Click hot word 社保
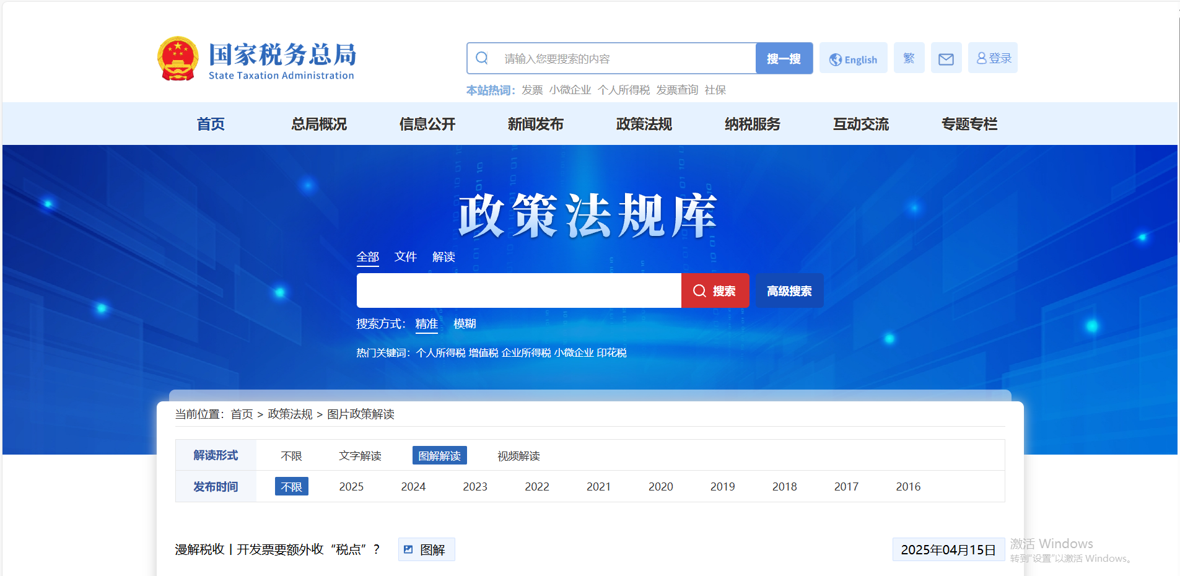 click(x=715, y=90)
